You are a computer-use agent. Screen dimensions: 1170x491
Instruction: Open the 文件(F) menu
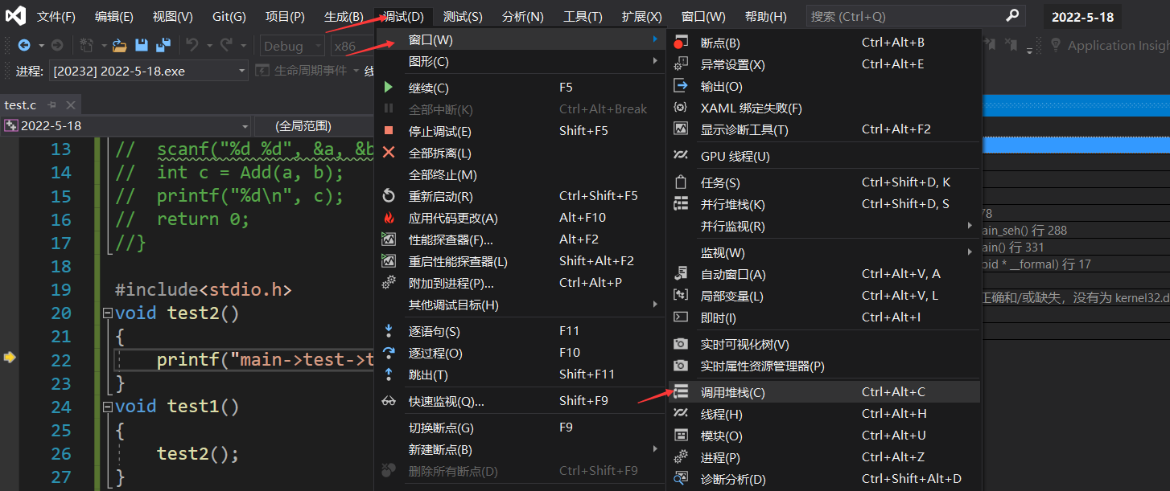[x=56, y=16]
